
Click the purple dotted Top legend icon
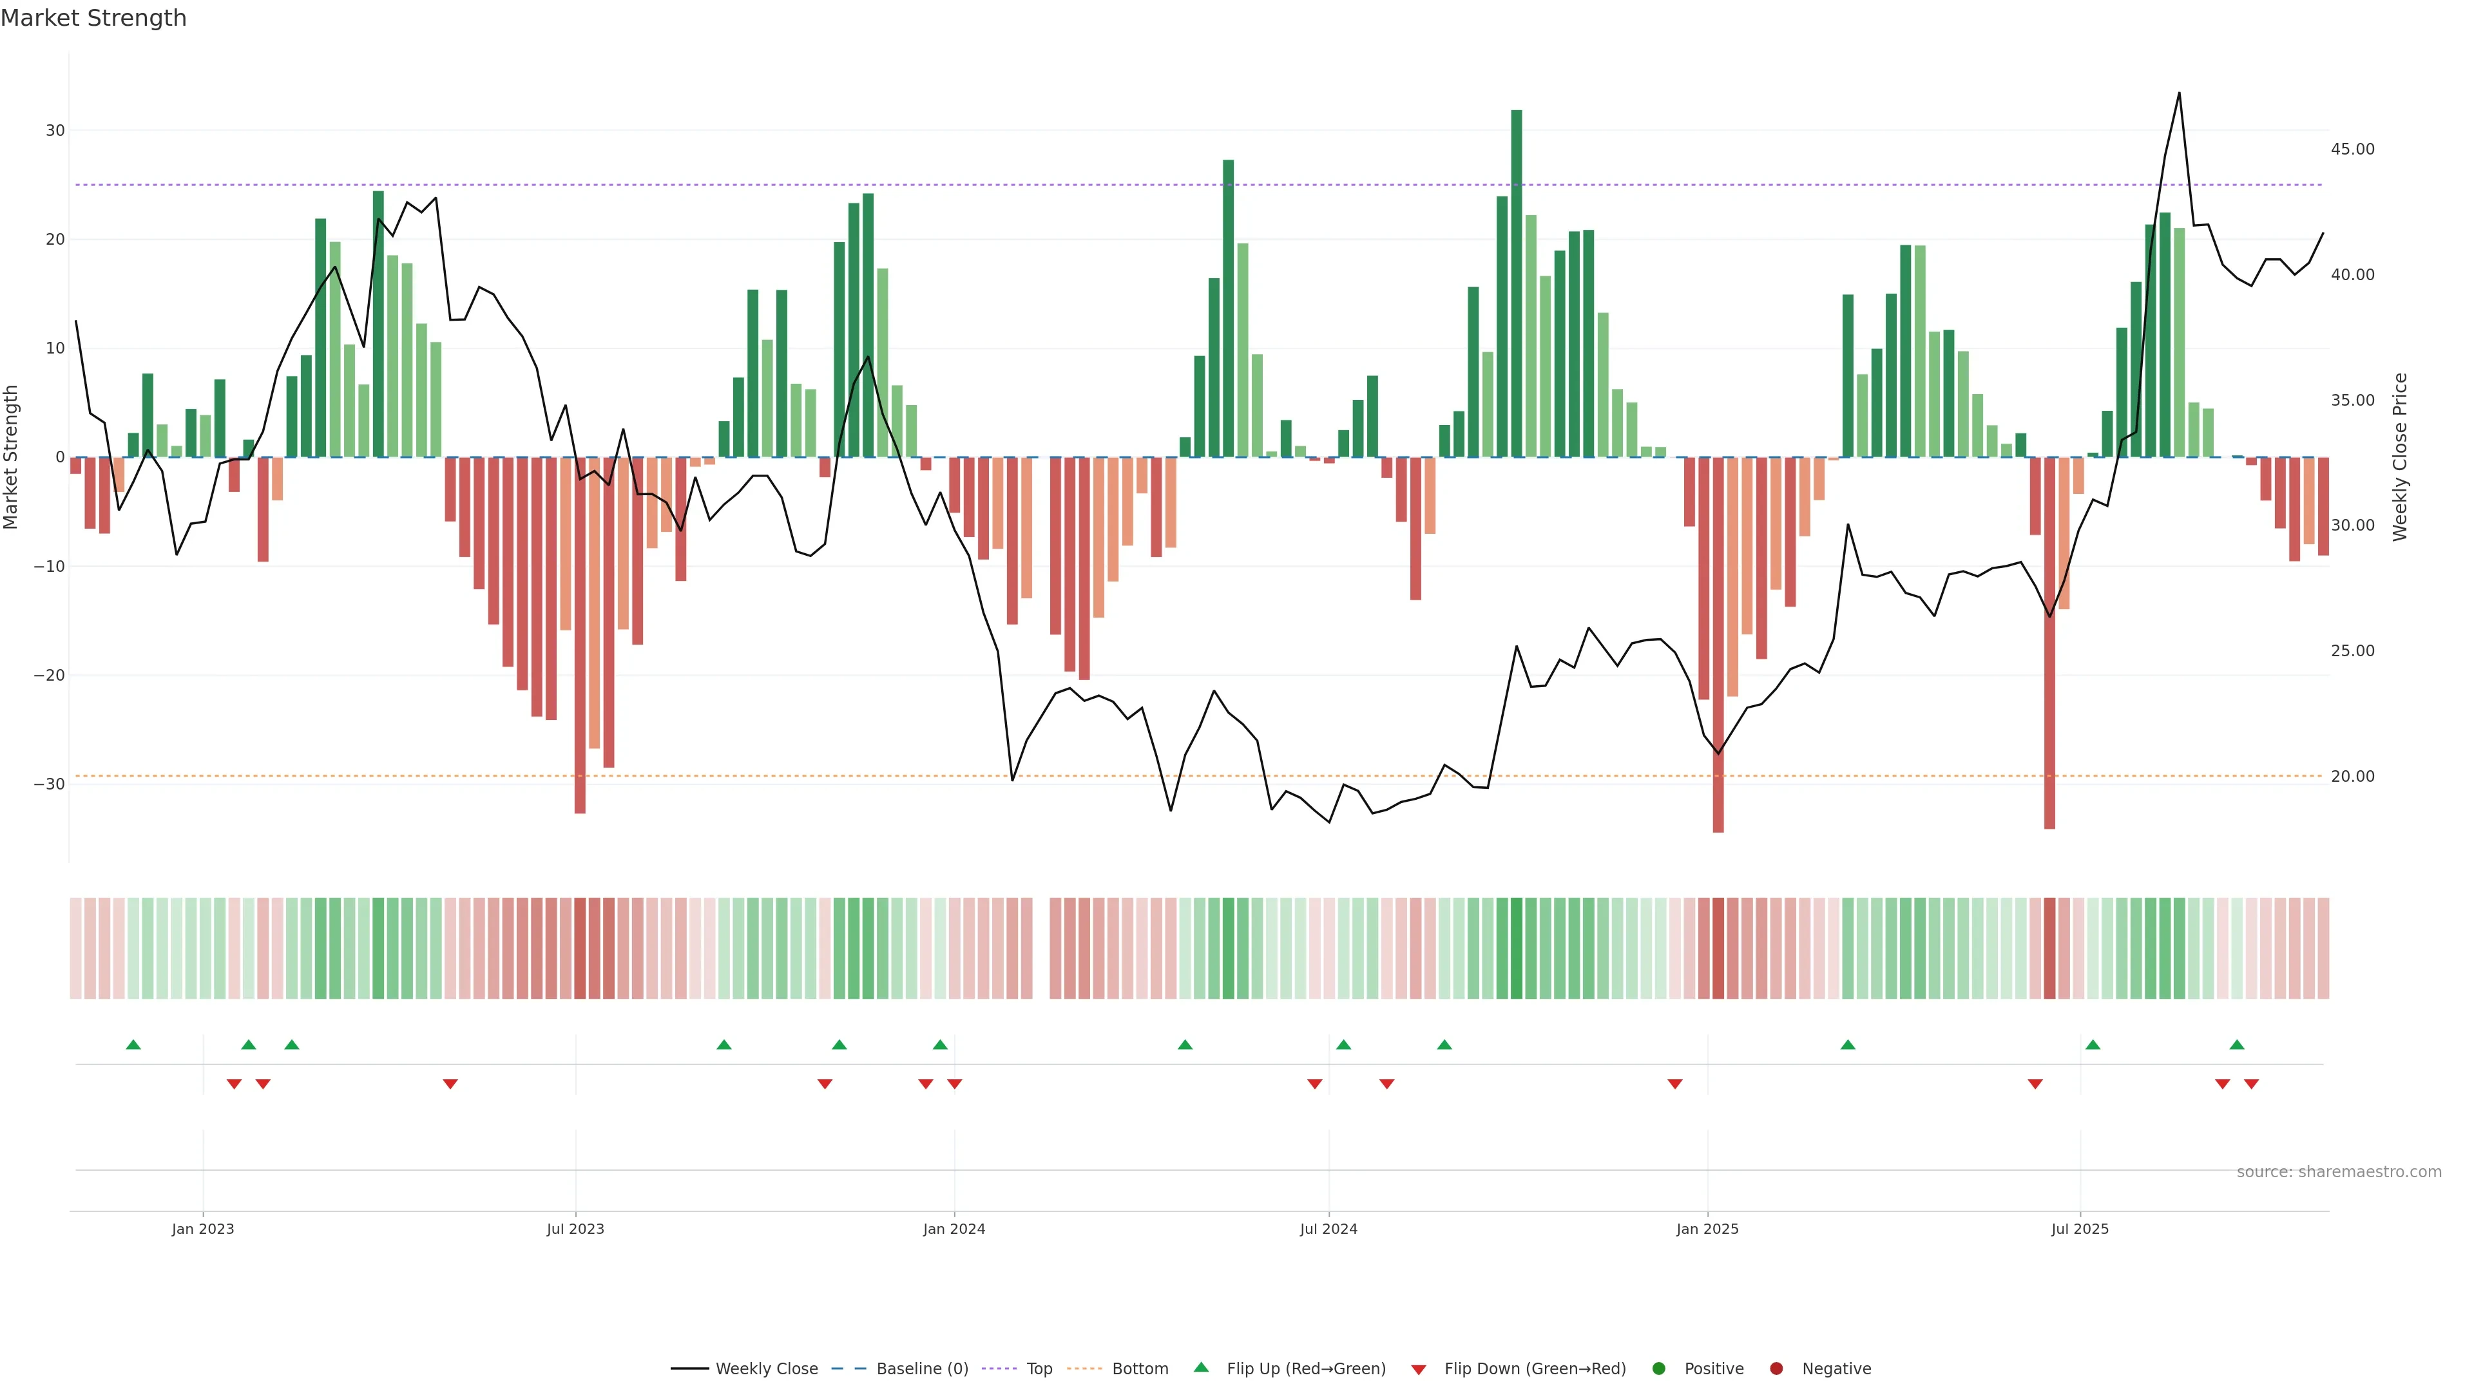999,1369
